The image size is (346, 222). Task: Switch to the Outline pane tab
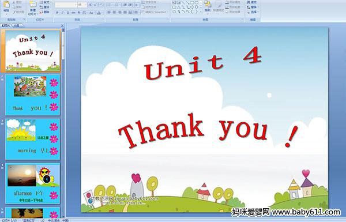16,25
